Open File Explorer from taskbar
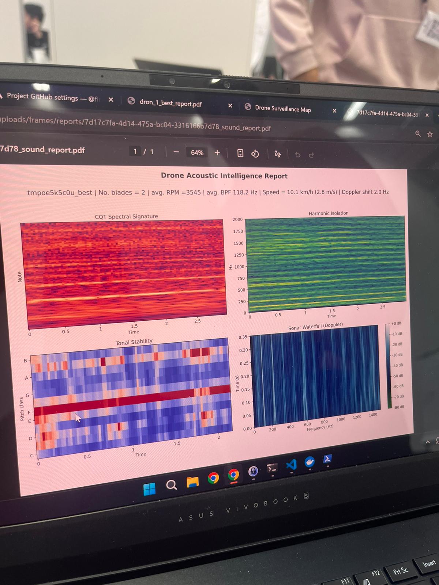439x585 pixels. click(x=192, y=482)
